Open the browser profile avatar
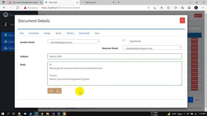The width and height of the screenshot is (207, 116). point(196,8)
